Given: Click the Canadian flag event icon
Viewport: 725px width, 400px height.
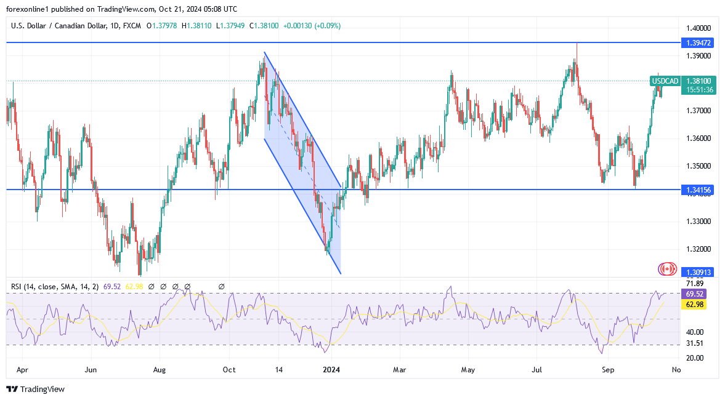Looking at the screenshot, I should pyautogui.click(x=667, y=269).
